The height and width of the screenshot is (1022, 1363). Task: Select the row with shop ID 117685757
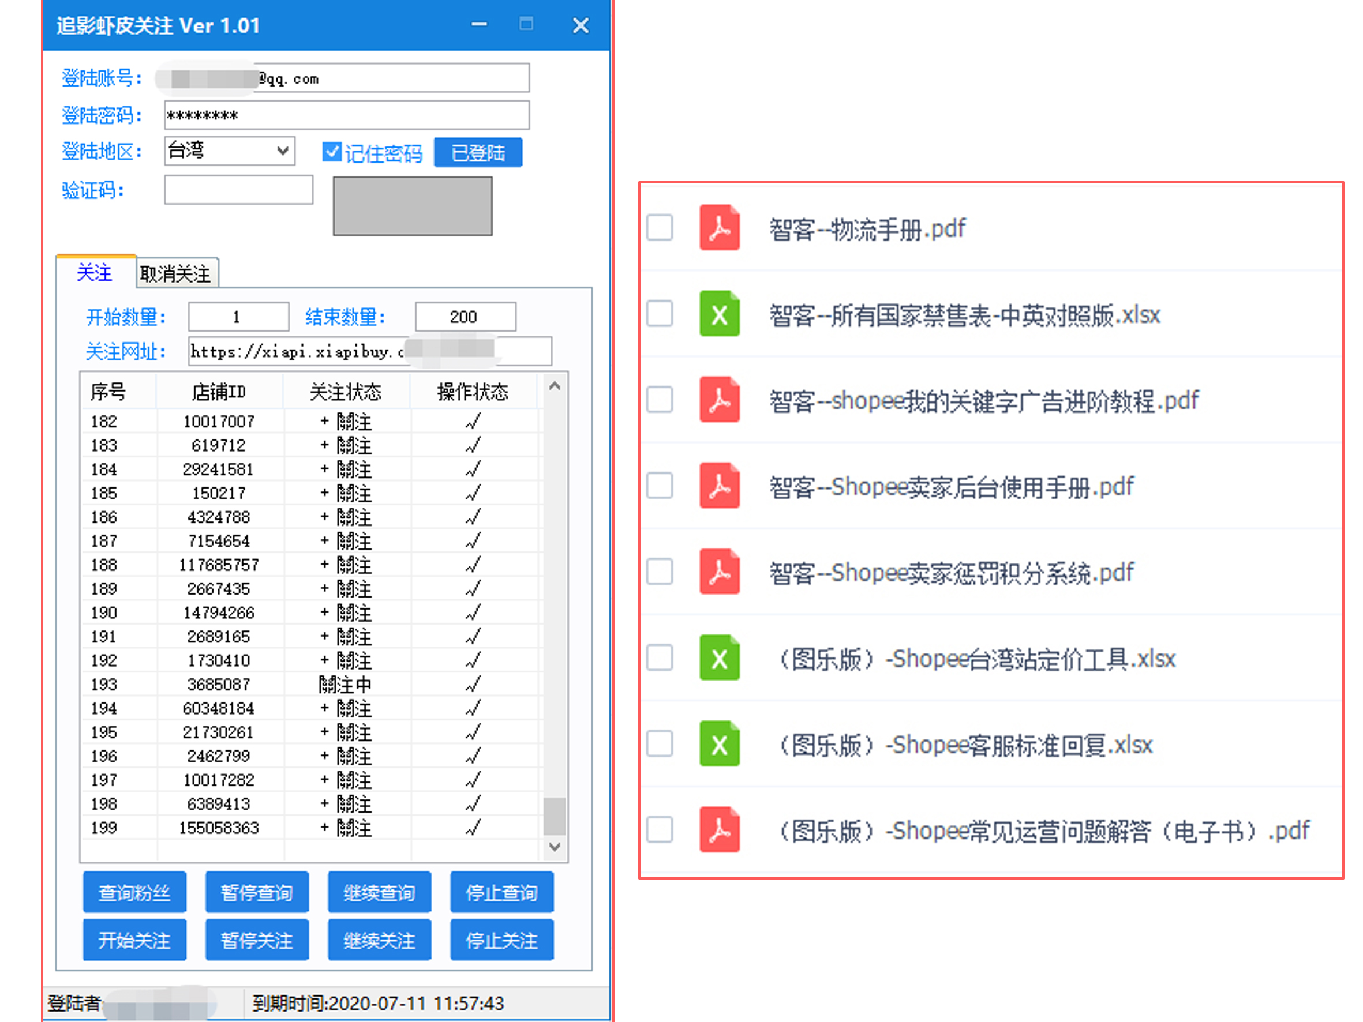coord(311,565)
